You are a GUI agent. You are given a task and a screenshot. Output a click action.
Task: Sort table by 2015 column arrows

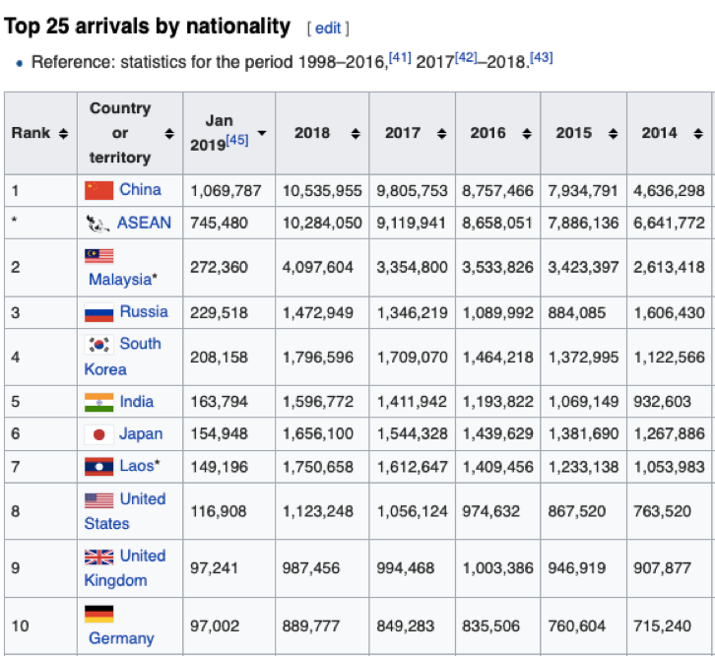613,133
